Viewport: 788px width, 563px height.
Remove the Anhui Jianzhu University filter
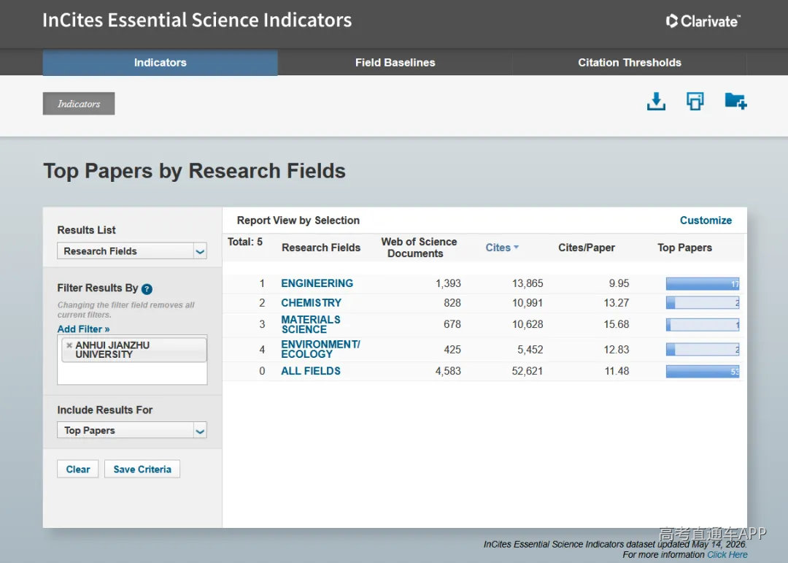(69, 345)
